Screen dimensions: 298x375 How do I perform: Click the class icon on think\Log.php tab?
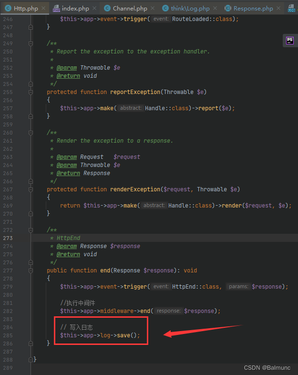(165, 9)
